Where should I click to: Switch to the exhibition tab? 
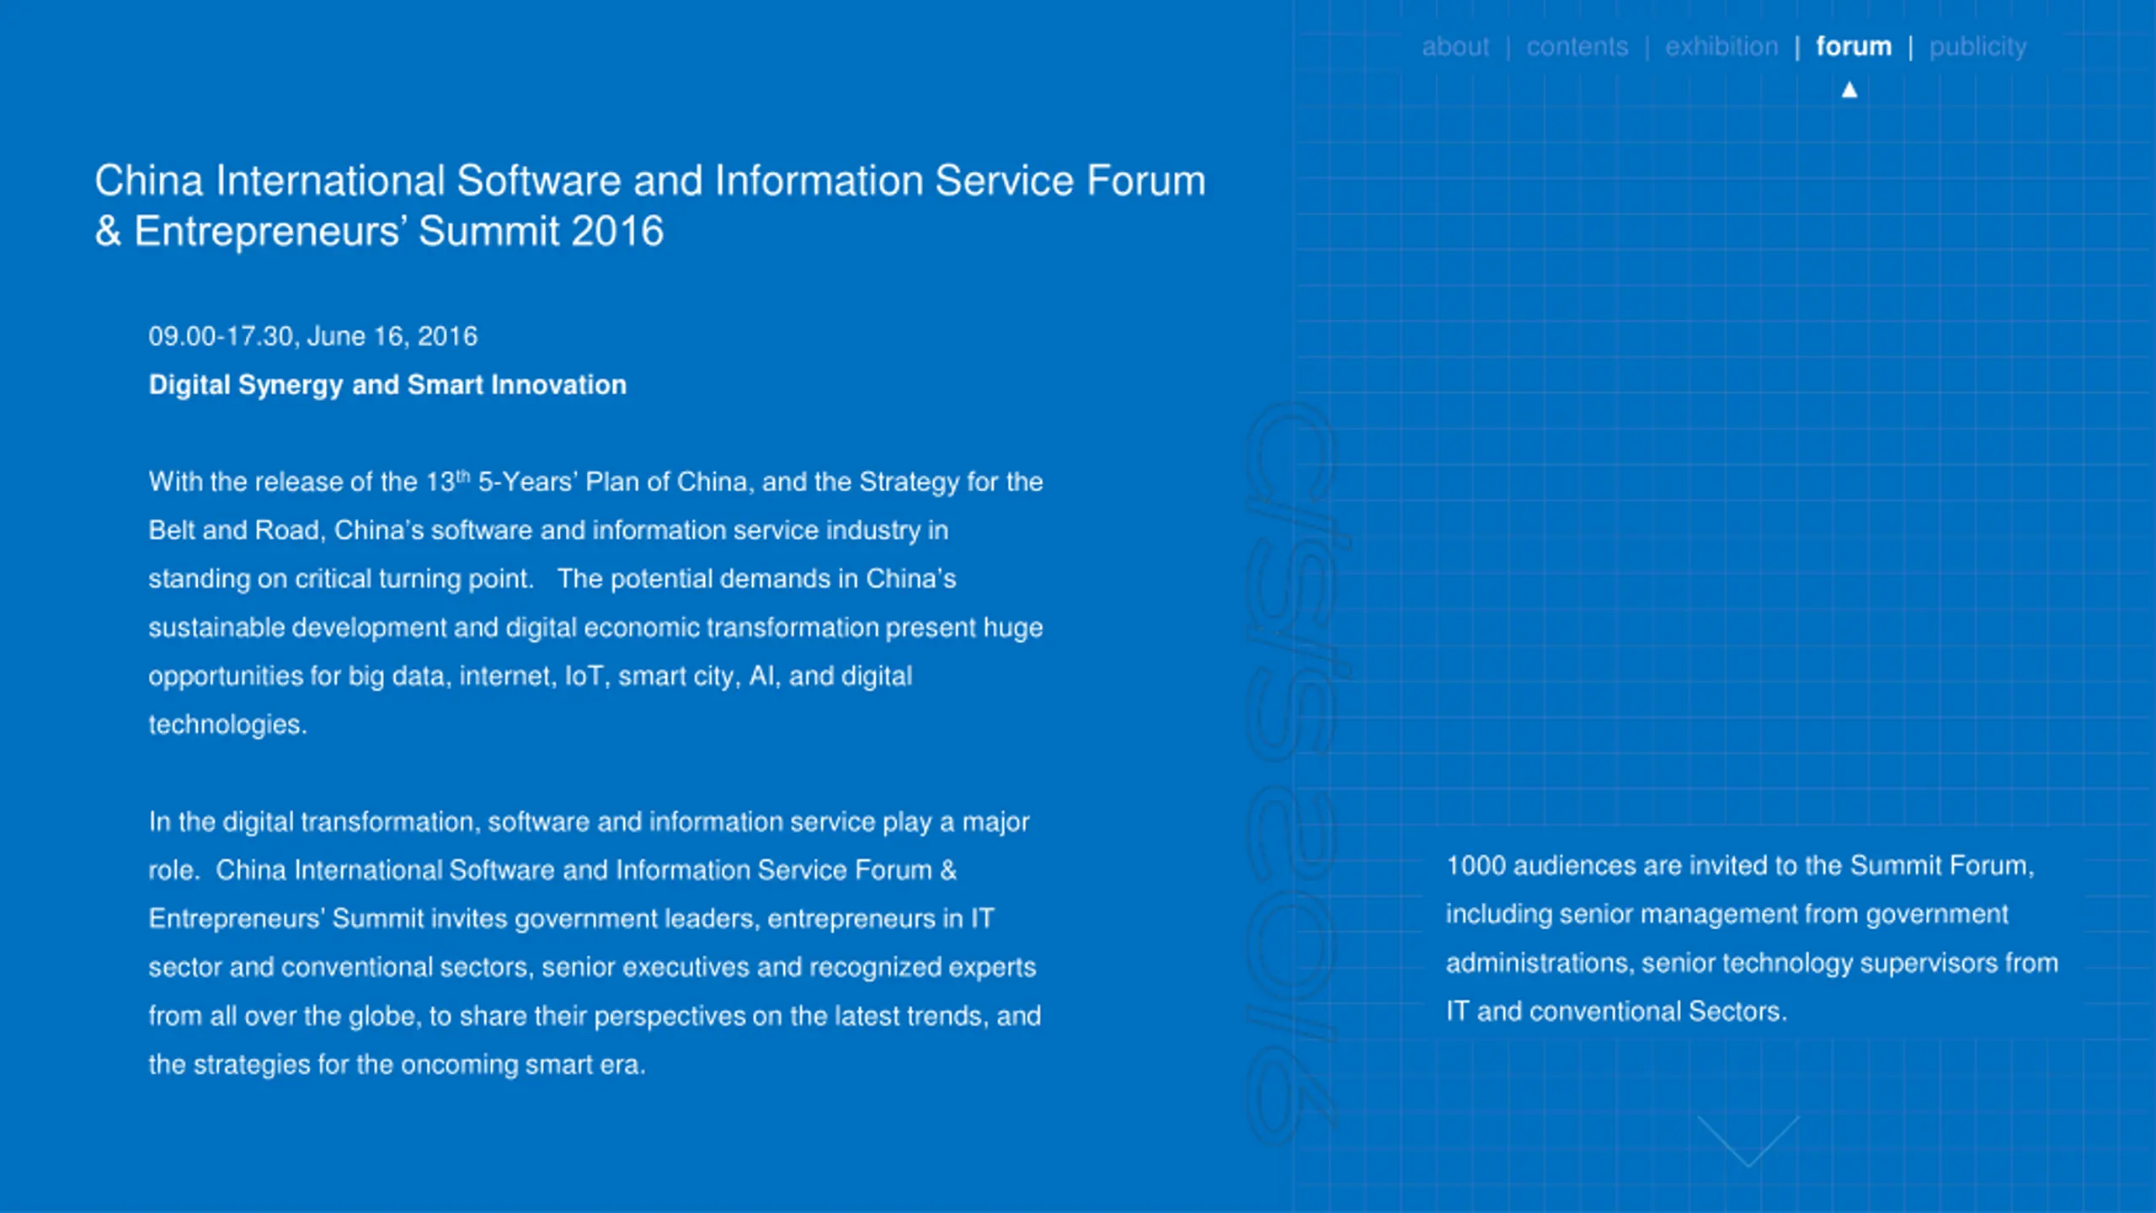tap(1721, 46)
